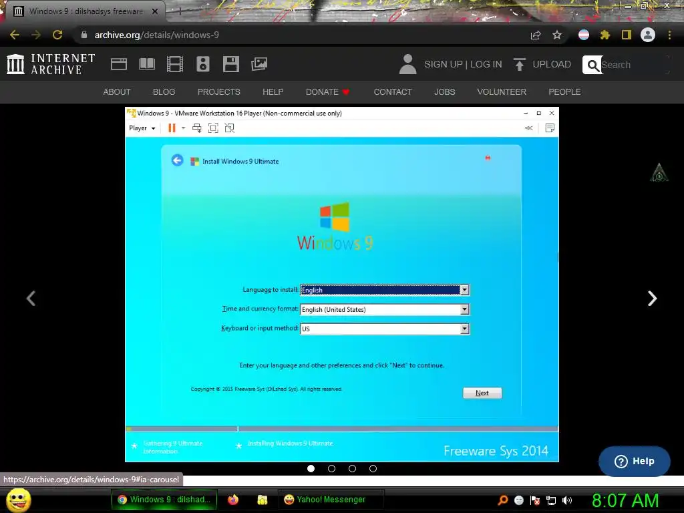Open the Web archive icon
684x513 pixels.
[119, 64]
